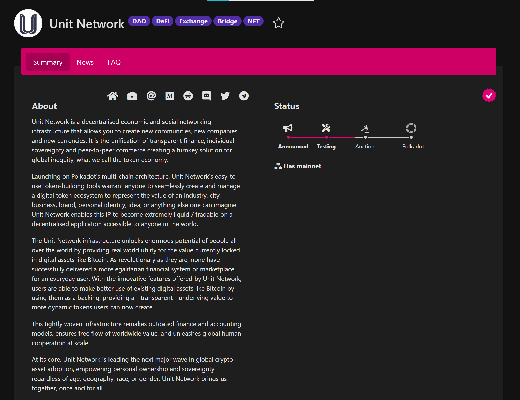Image resolution: width=520 pixels, height=400 pixels.
Task: Click the Has mainnet text
Action: (x=303, y=166)
